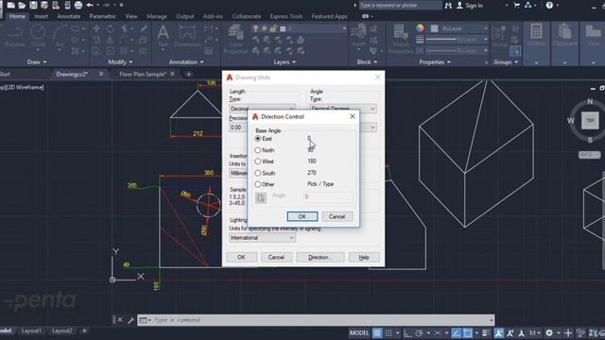605x340 pixels.
Task: Click OK in Drawing Units dialog
Action: [241, 257]
